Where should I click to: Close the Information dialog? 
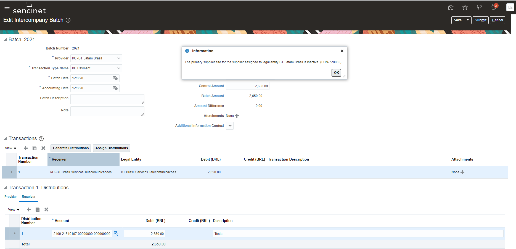(x=342, y=51)
